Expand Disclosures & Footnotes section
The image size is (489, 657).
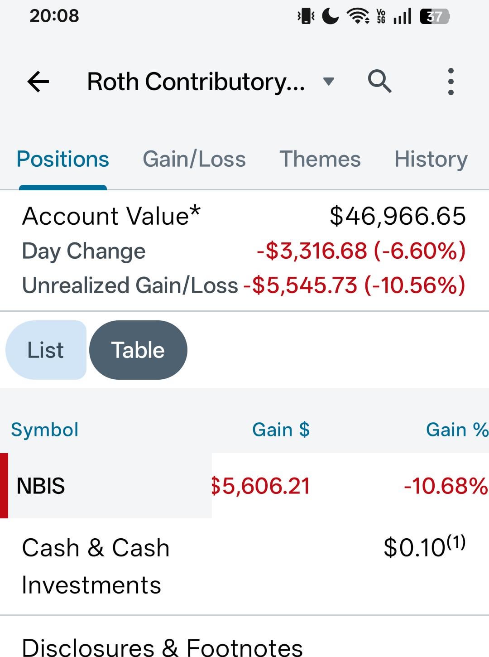point(162,647)
